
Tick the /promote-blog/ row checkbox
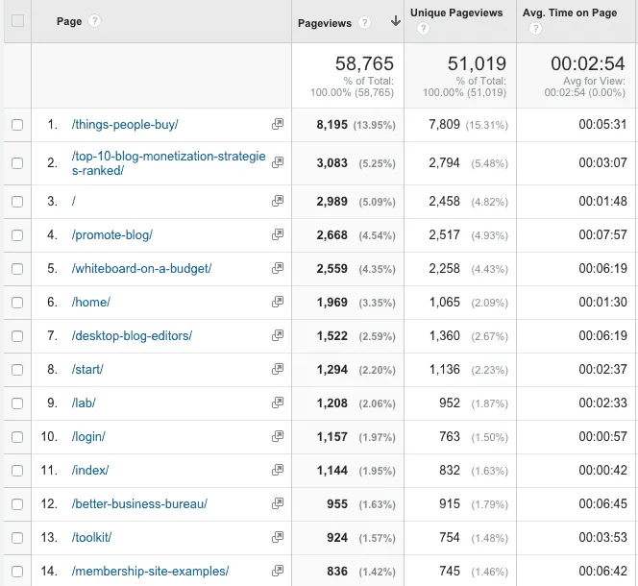(17, 235)
